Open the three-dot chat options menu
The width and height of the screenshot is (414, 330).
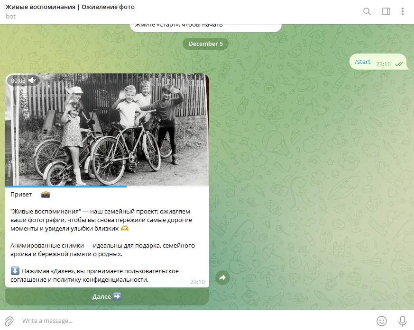403,11
